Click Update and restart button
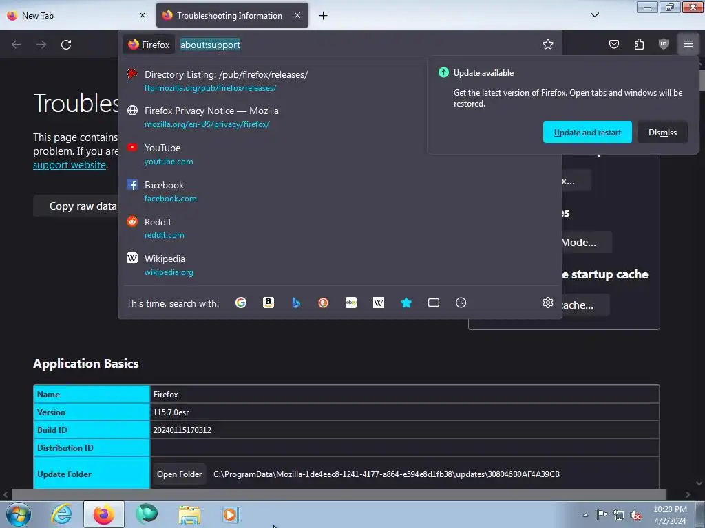The width and height of the screenshot is (705, 528). (x=587, y=132)
